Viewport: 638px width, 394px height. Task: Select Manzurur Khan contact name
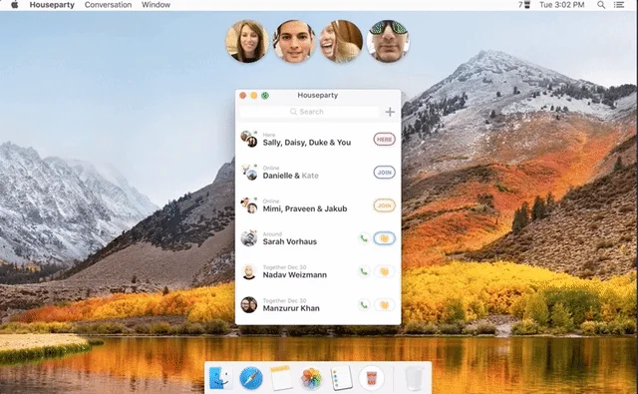coord(291,308)
